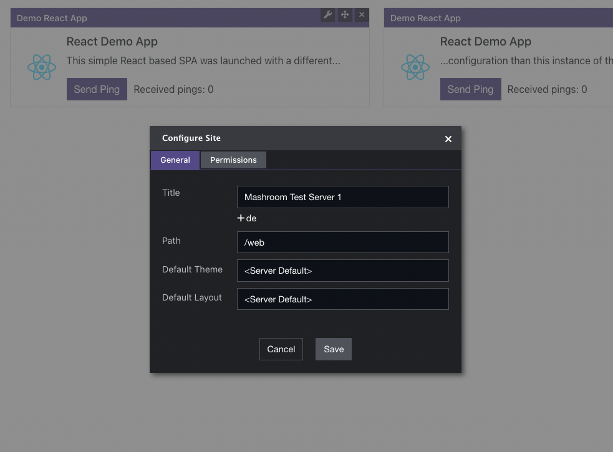
Task: Send Ping from the second Demo React App
Action: tap(470, 89)
